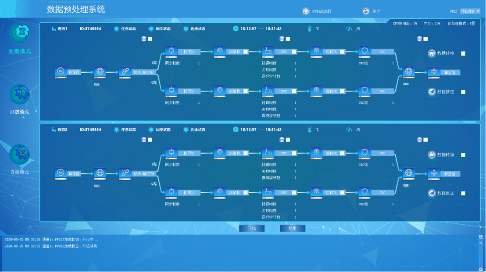
Task: Check 通道2 数据推送 checkbox
Action: click(x=463, y=193)
